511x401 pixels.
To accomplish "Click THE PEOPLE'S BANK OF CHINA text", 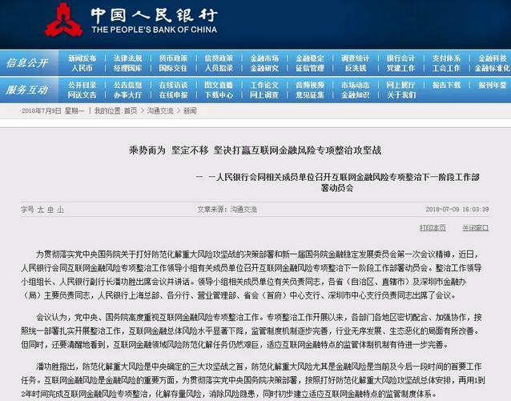I will pyautogui.click(x=154, y=30).
